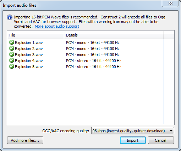Click the green checkmark icon beside Explosion 2.wav
Viewport: 181px width, 151px height.
click(x=12, y=48)
